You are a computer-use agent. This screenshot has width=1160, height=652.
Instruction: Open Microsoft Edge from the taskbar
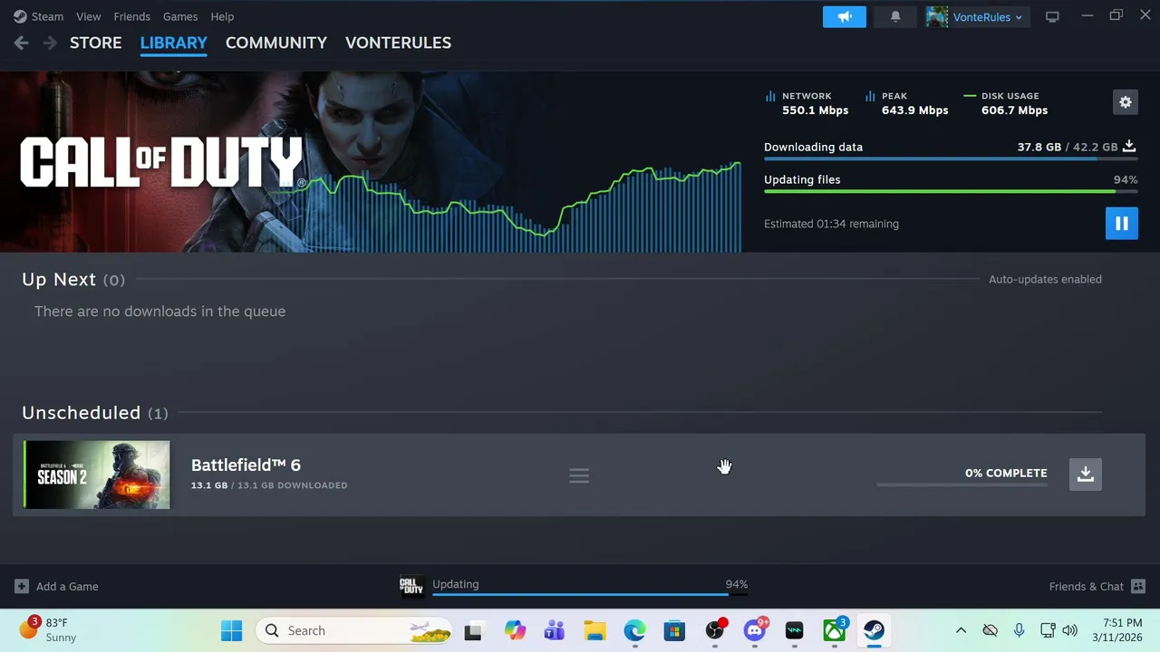(x=634, y=630)
